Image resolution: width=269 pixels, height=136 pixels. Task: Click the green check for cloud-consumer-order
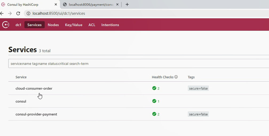click(154, 88)
